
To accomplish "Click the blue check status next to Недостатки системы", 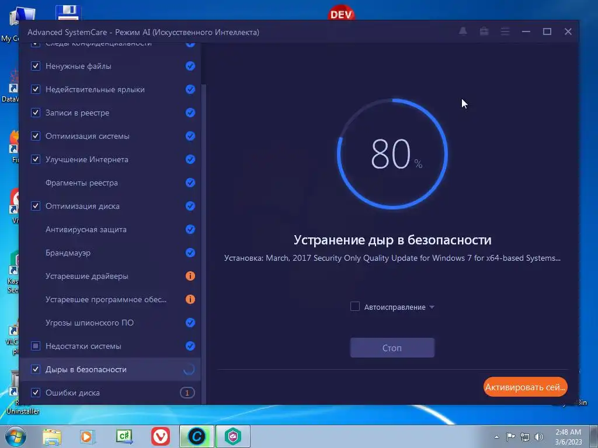I will pyautogui.click(x=190, y=346).
